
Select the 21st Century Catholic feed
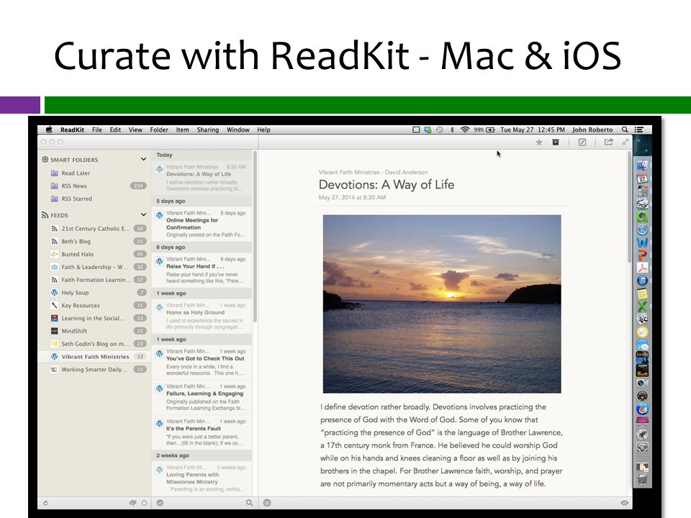point(94,229)
